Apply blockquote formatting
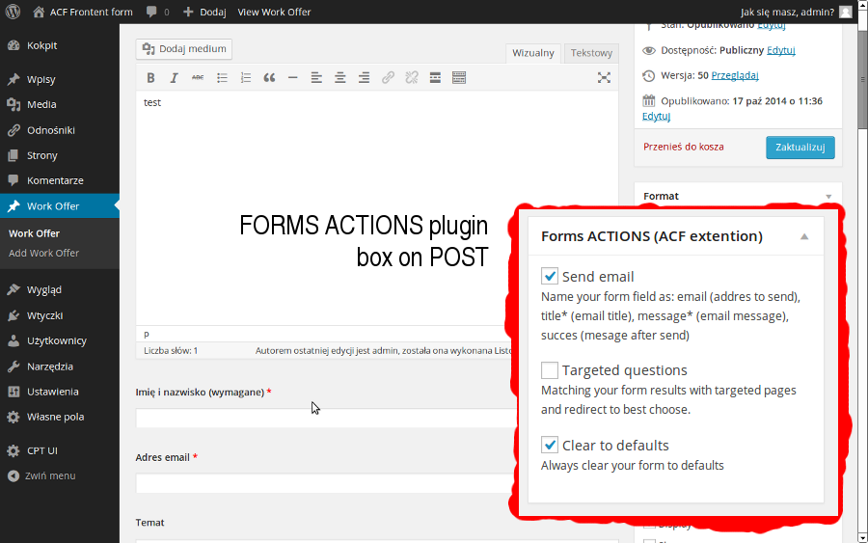868x543 pixels. point(270,78)
